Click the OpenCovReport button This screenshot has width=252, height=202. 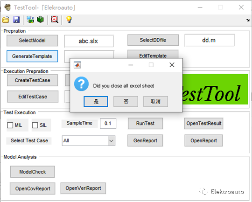(33, 188)
